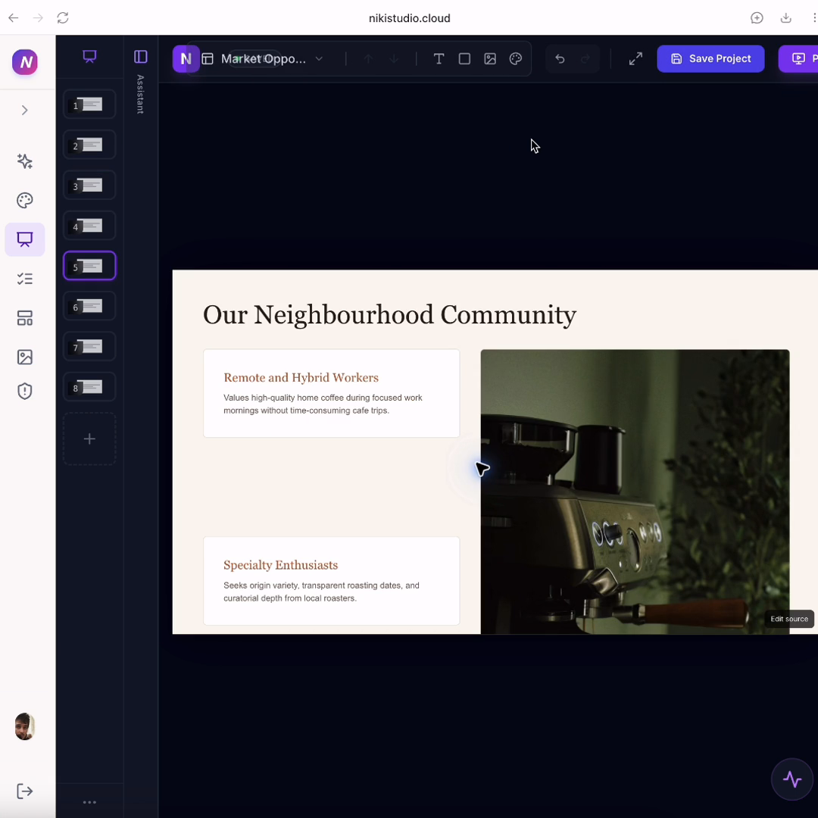
Task: Undo the last action
Action: pos(560,59)
